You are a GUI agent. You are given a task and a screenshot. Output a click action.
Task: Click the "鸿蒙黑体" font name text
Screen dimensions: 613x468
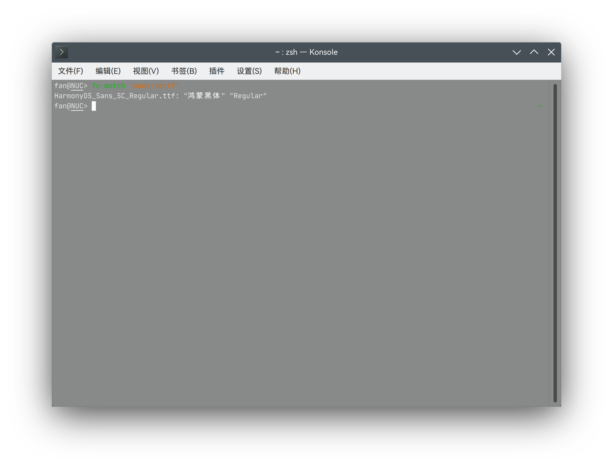tap(204, 96)
